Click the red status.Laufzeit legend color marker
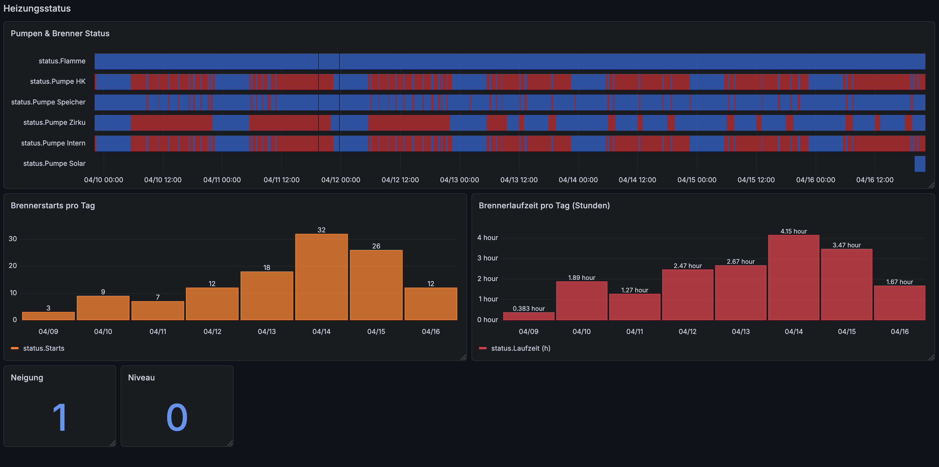Viewport: 939px width, 467px height. point(483,348)
